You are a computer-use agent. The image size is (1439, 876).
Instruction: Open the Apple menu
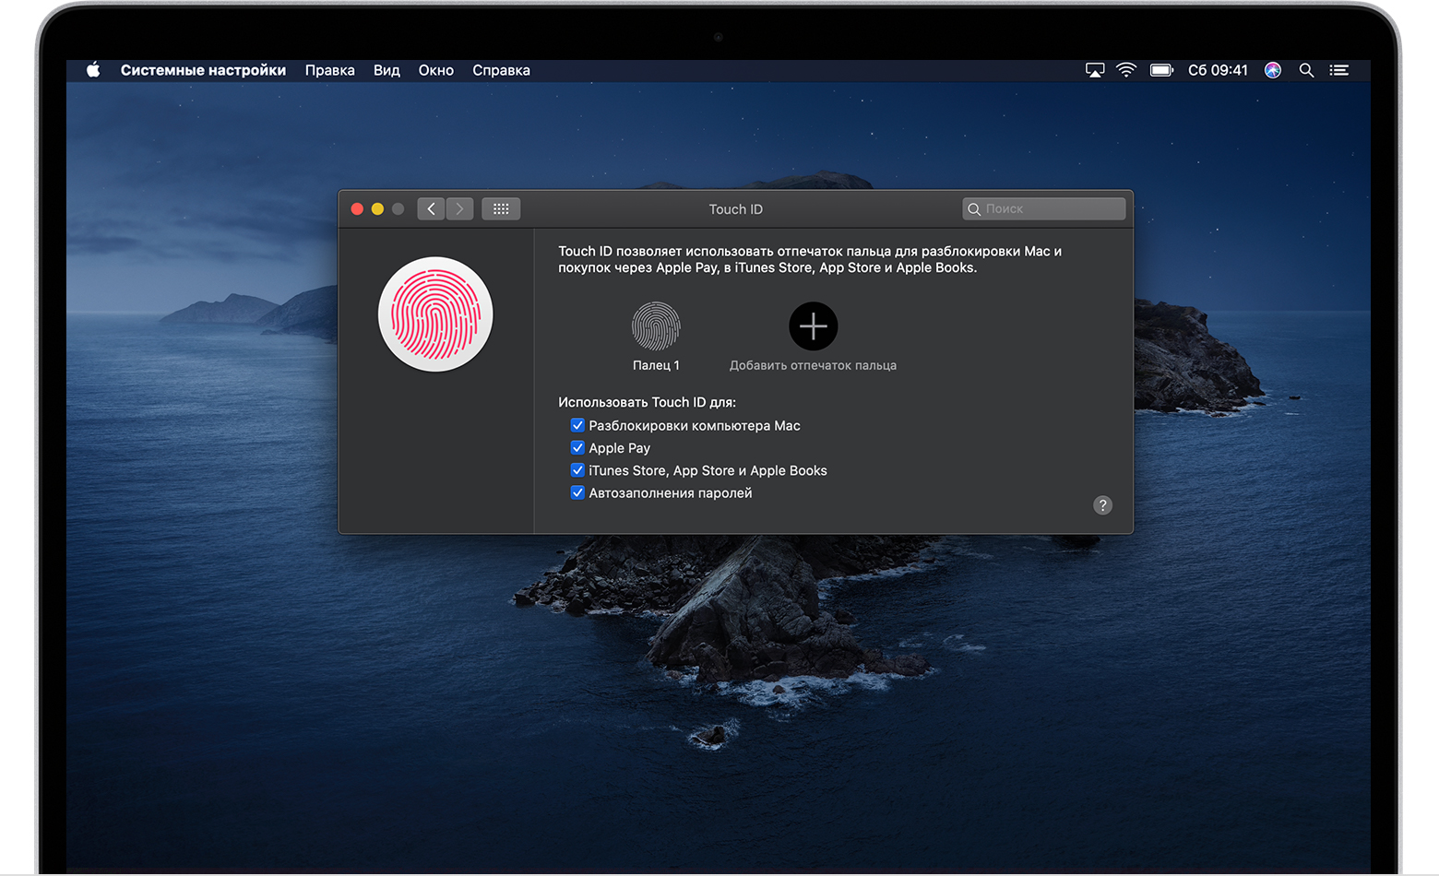(x=93, y=70)
